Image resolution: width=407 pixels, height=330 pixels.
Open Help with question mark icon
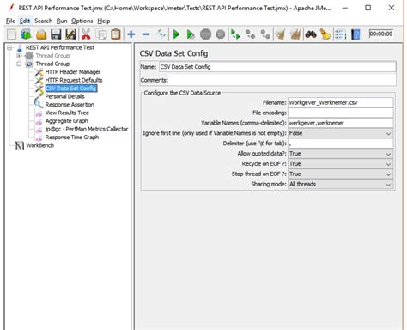pyautogui.click(x=355, y=34)
